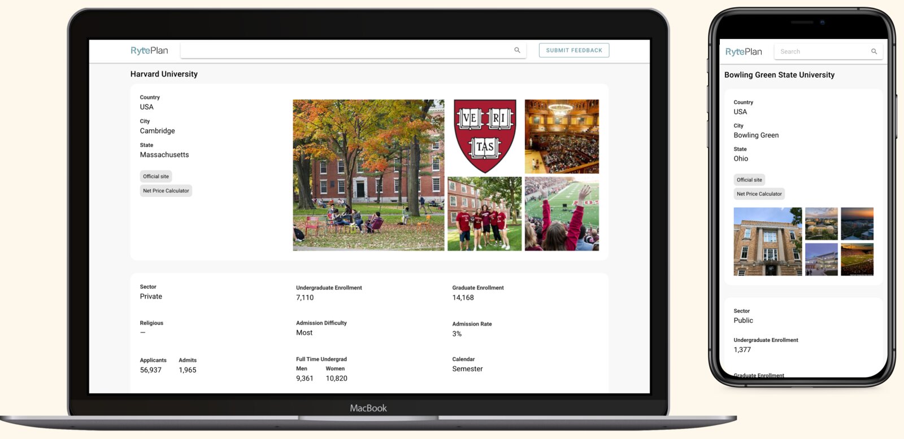Screen dimensions: 904x439
Task: Click the Men value 9,361
Action: click(x=305, y=379)
